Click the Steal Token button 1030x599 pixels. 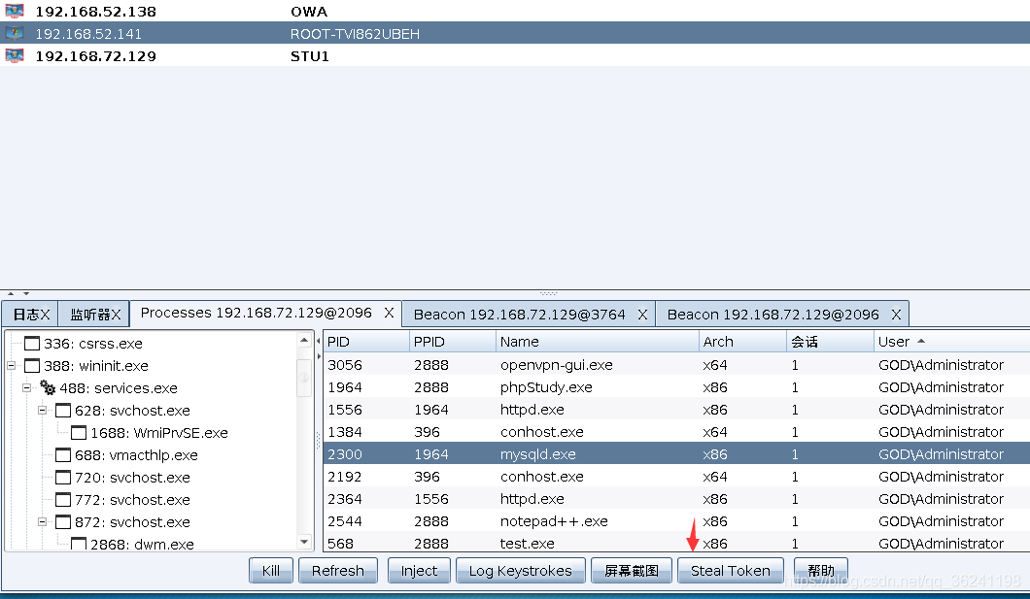[731, 570]
